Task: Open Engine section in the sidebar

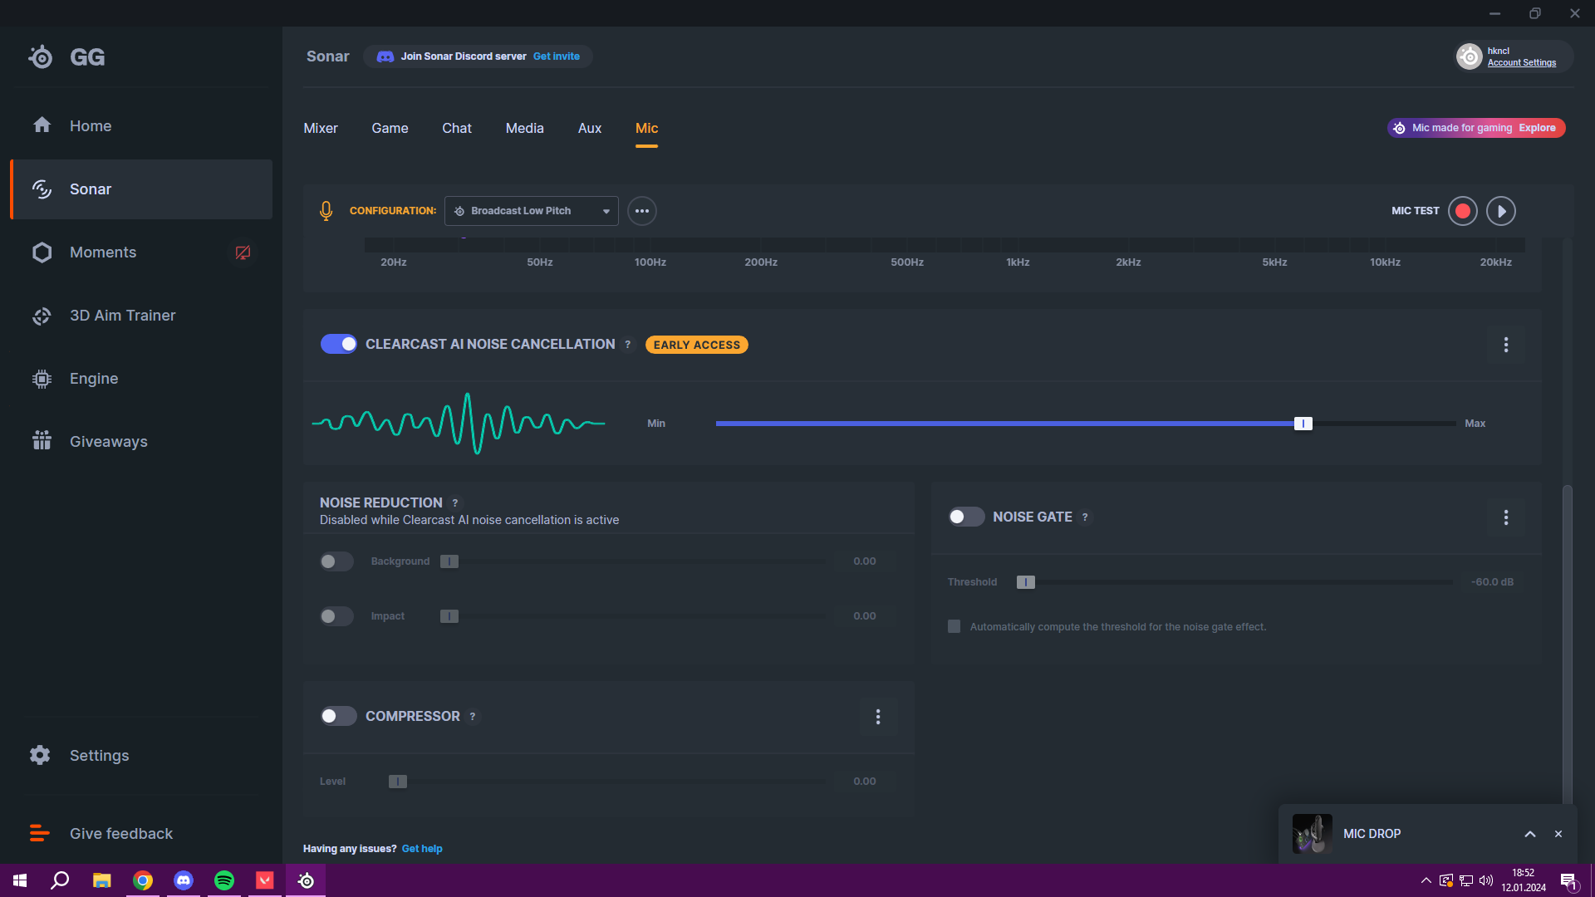Action: pyautogui.click(x=93, y=379)
